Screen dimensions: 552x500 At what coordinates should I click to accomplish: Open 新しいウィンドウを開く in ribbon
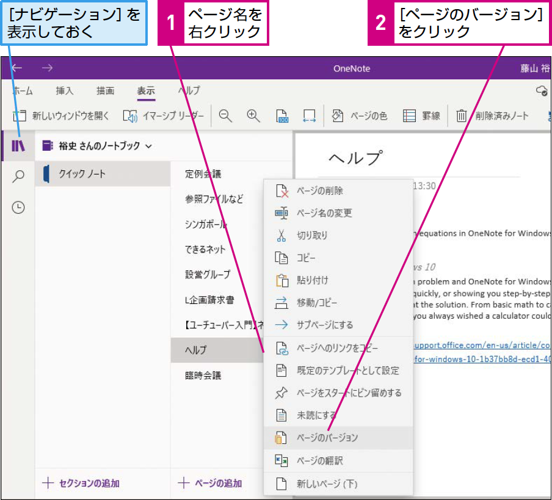click(x=61, y=115)
